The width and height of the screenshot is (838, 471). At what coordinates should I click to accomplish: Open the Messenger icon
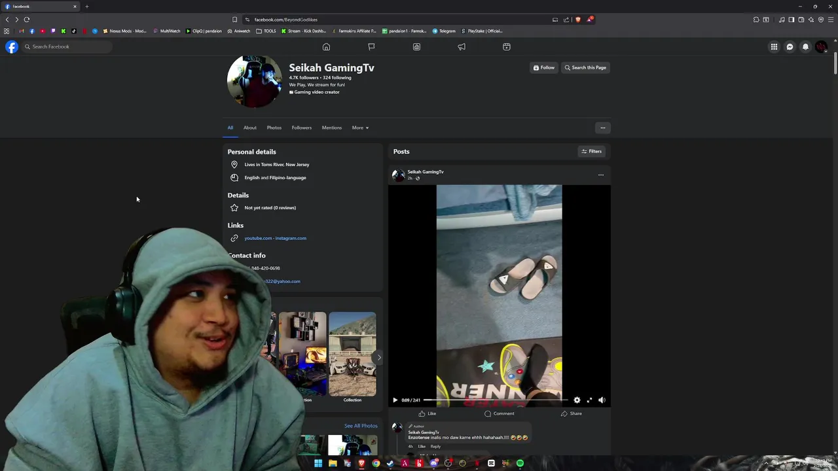click(x=790, y=46)
